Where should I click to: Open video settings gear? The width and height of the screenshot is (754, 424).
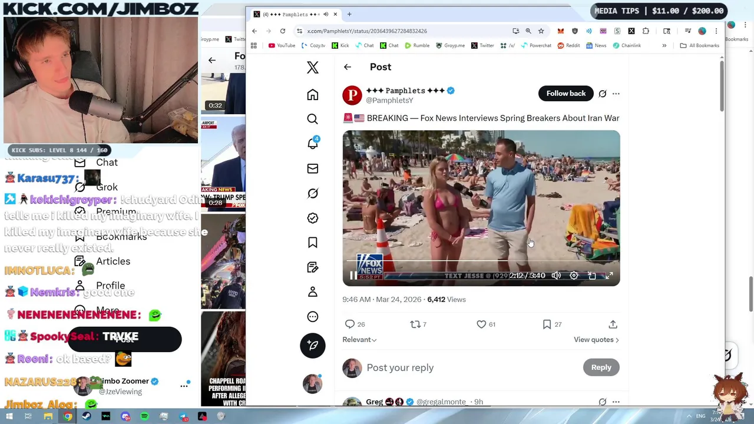pos(574,276)
